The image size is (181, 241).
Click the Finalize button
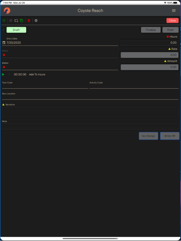tap(151, 30)
